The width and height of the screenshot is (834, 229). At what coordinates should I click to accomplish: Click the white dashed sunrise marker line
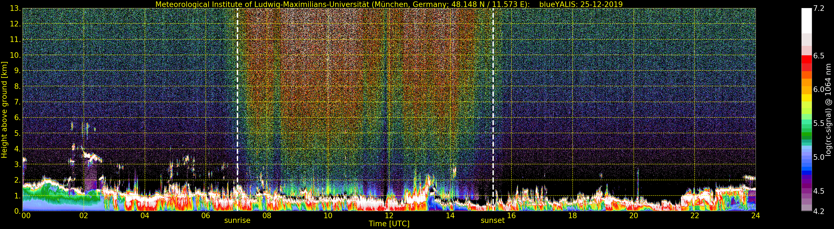[x=237, y=109]
